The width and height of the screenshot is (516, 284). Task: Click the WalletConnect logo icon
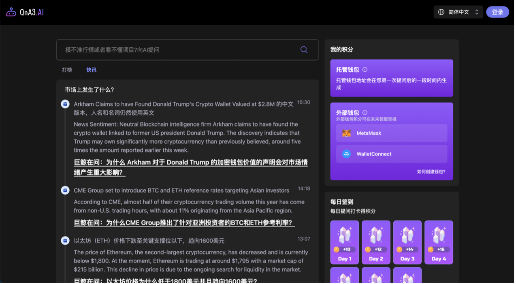click(346, 154)
